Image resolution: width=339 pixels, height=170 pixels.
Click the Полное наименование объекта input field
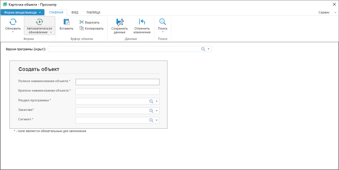(x=117, y=82)
